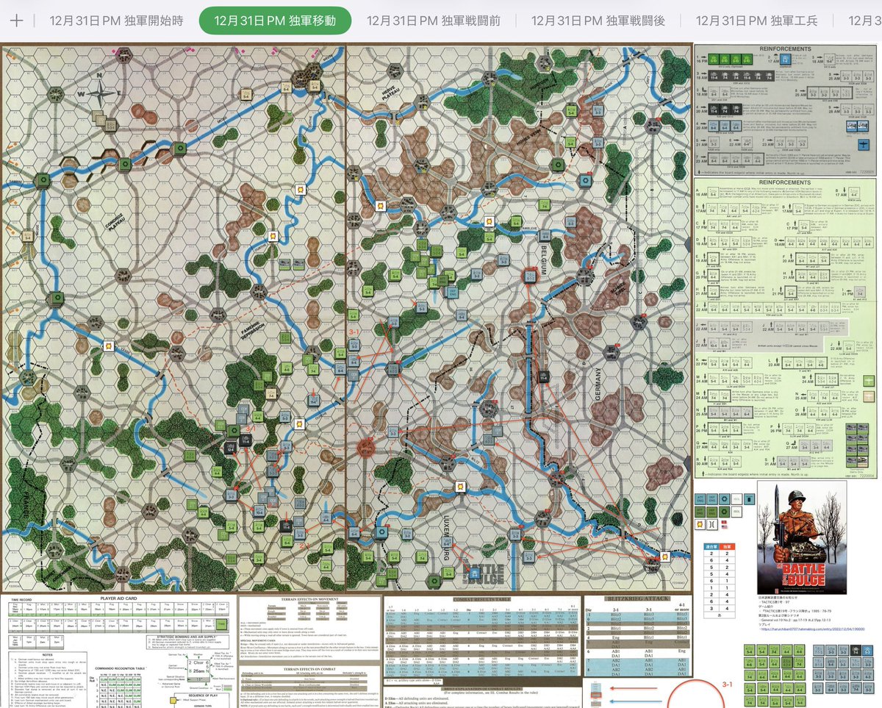The height and width of the screenshot is (708, 882).
Task: Open the haruichiban0707.hatenablog.com replay link
Action: [813, 629]
